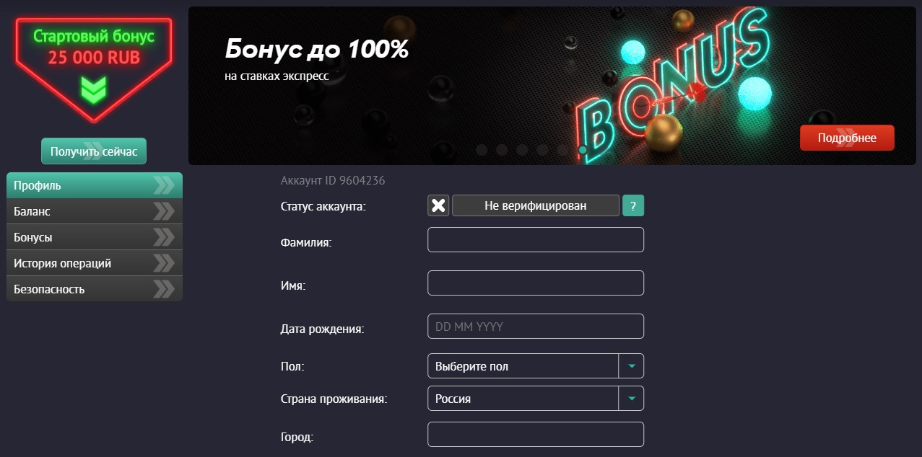Viewport: 922px width, 457px height.
Task: Open the green question mark help icon
Action: click(633, 205)
